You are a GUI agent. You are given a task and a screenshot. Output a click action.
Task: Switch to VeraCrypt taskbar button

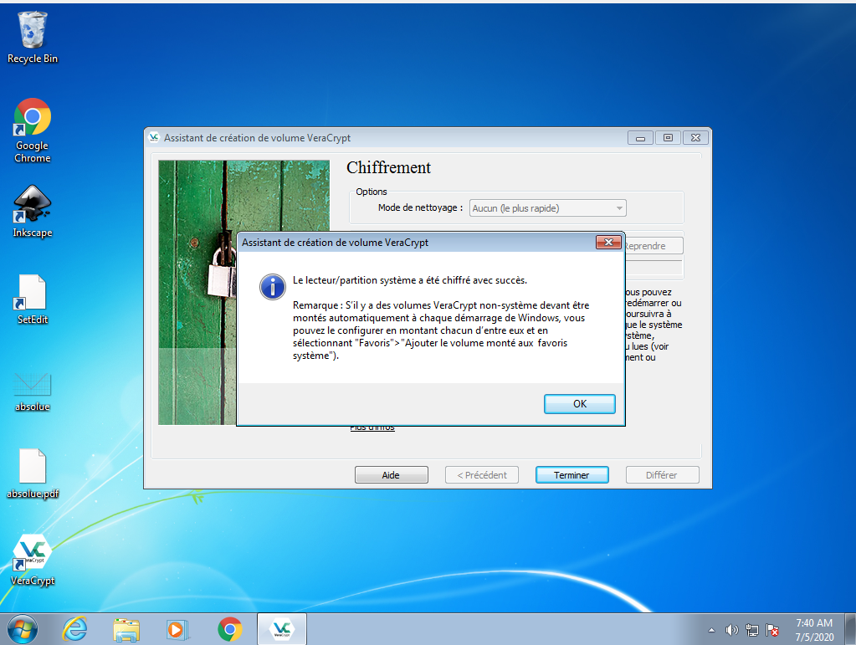coord(282,629)
